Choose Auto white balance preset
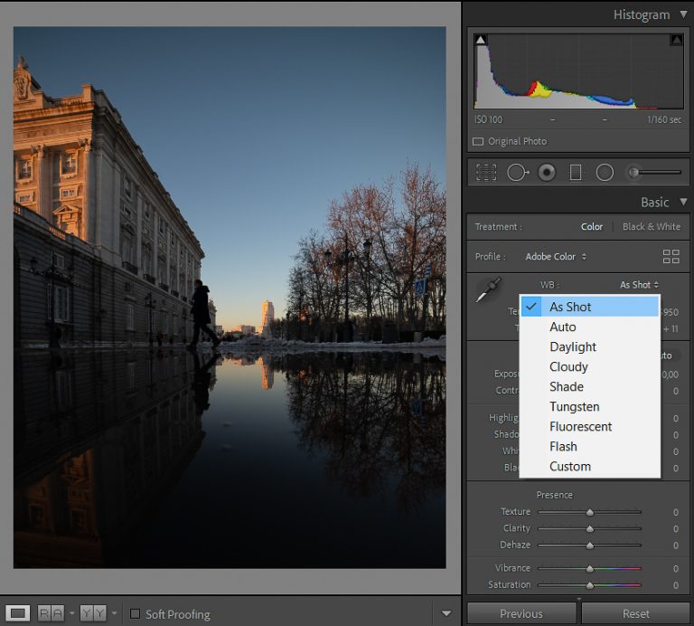Viewport: 694px width, 626px height. (590, 327)
